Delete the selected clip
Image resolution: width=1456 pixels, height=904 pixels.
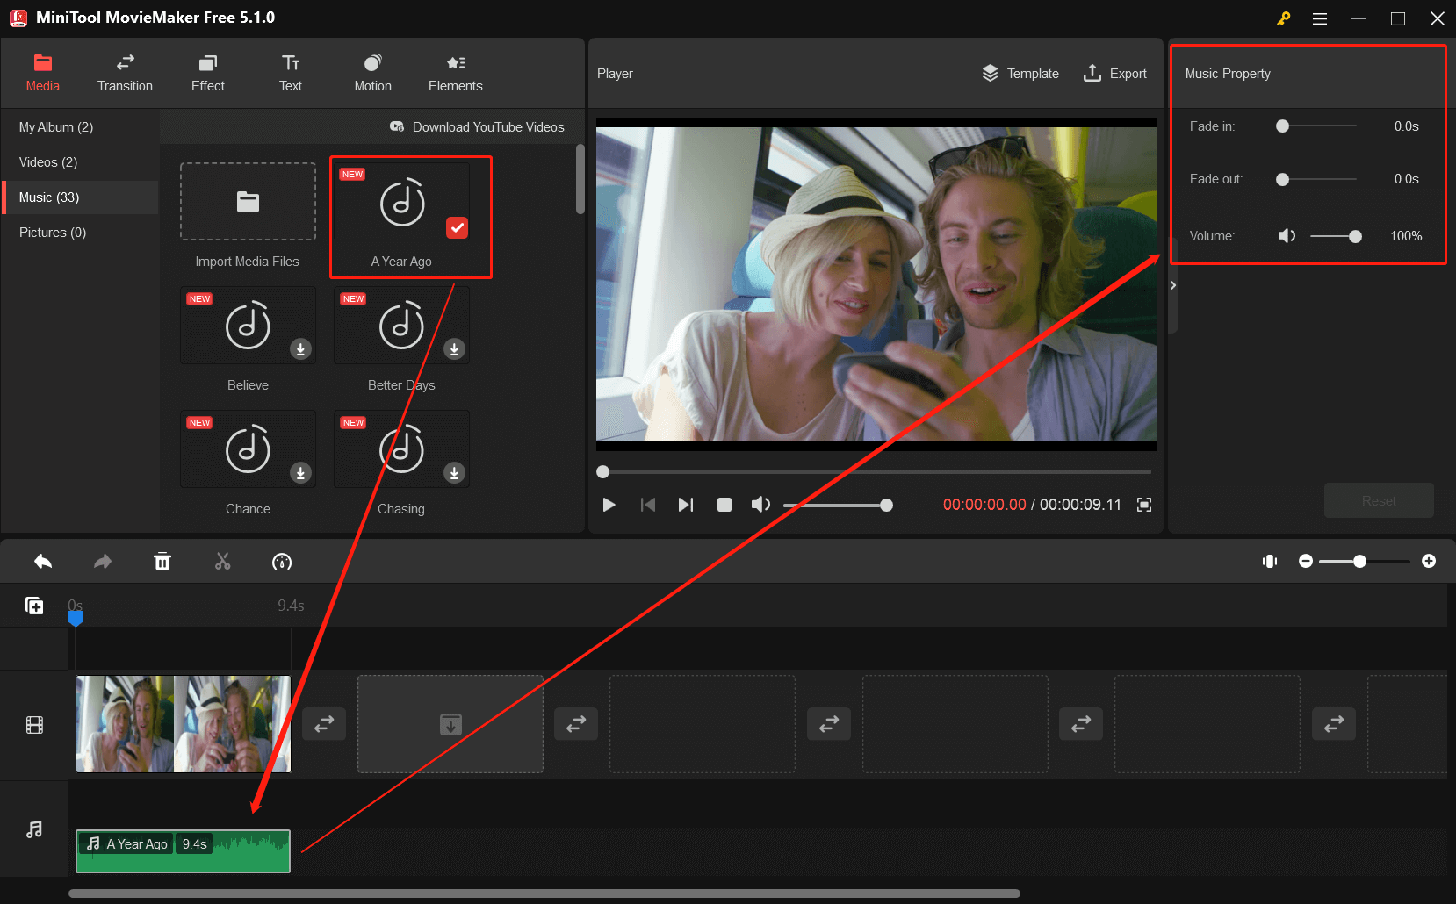pos(162,562)
